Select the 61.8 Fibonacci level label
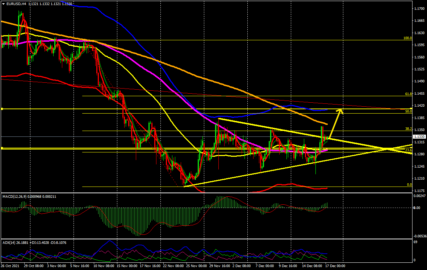 point(408,94)
